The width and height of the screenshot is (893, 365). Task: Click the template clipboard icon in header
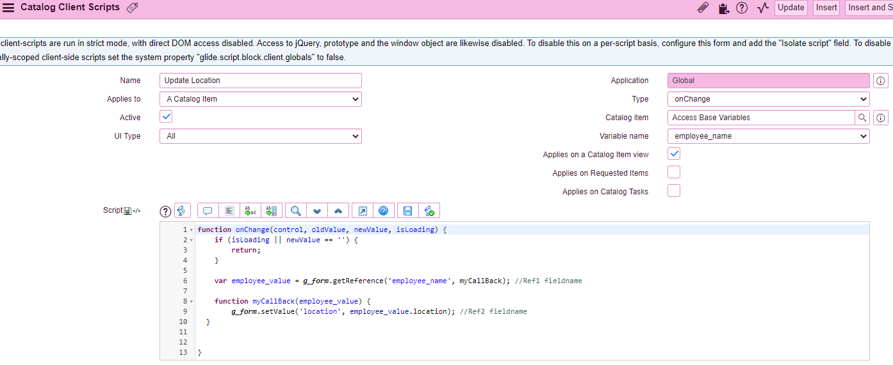723,8
